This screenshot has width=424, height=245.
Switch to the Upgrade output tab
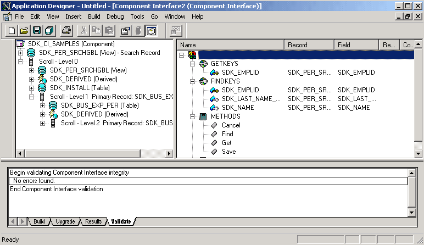tap(65, 221)
